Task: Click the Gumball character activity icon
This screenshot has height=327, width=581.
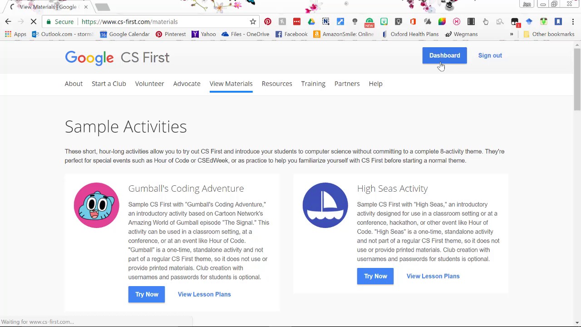Action: [x=97, y=205]
